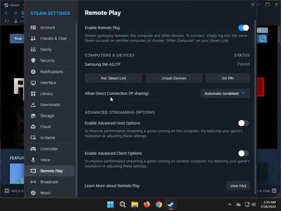Image resolution: width=281 pixels, height=211 pixels.
Task: Click the In Game overlay icon
Action: click(x=33, y=138)
